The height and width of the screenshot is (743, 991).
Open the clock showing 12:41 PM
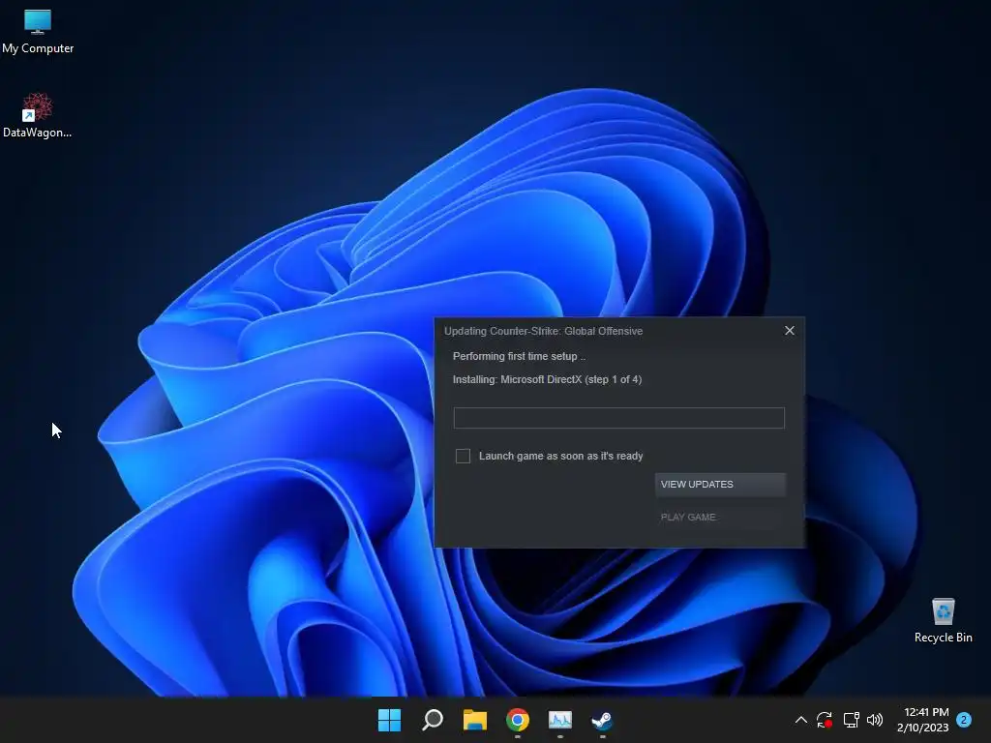[x=926, y=712]
